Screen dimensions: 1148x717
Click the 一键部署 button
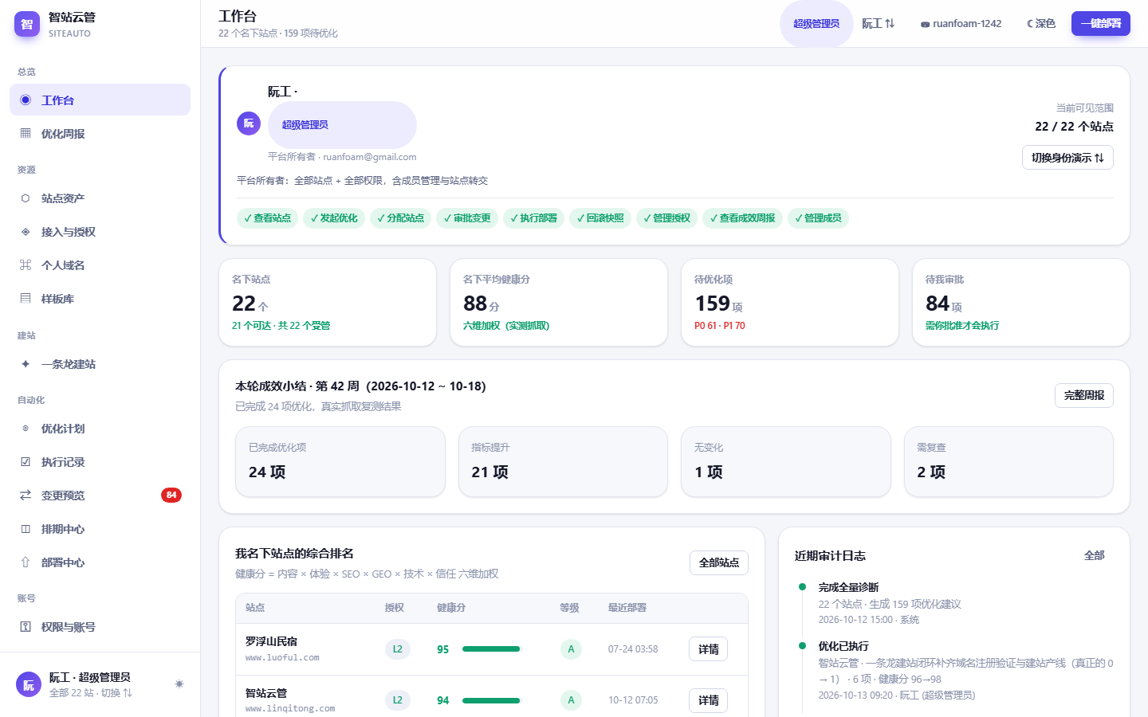(x=1100, y=24)
